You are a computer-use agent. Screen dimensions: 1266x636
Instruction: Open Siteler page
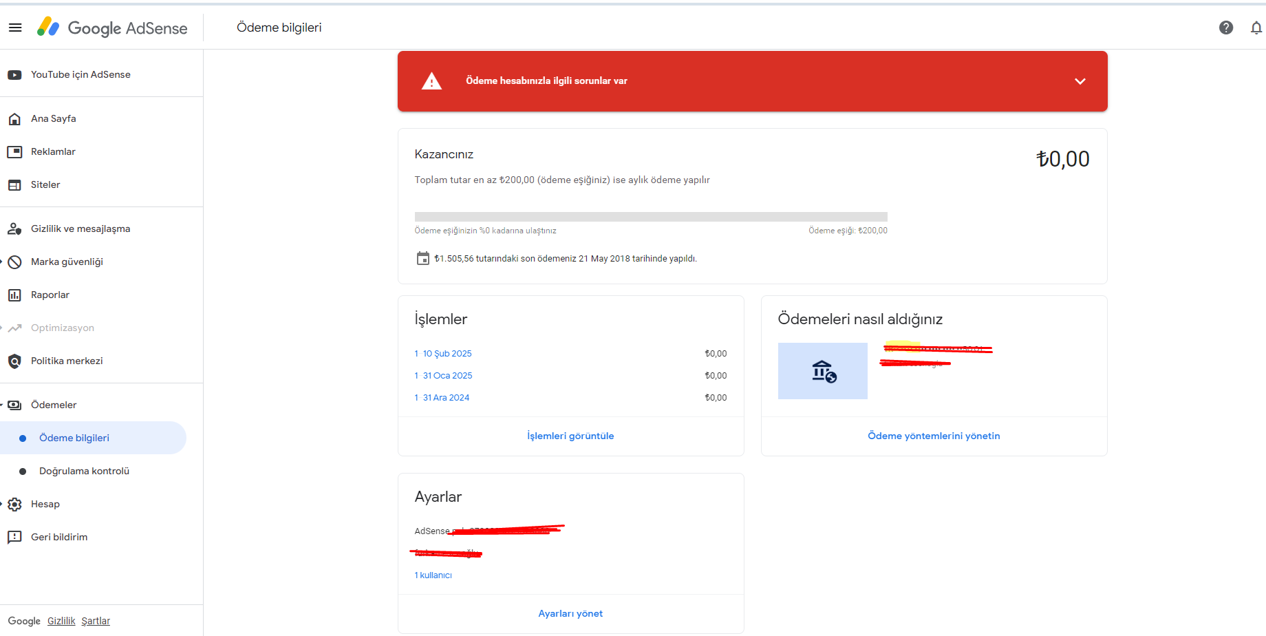[x=45, y=184]
